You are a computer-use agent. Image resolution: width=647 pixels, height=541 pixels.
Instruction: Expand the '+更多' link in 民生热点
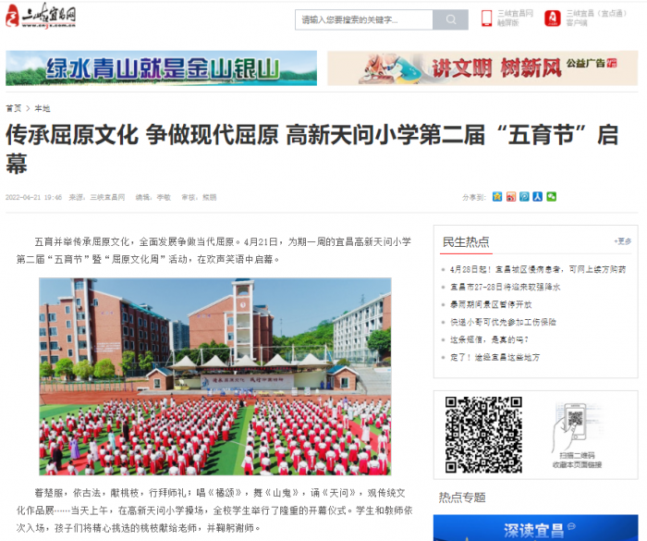[622, 242]
